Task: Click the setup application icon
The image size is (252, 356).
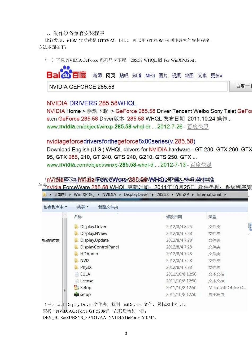Action: click(x=76, y=294)
